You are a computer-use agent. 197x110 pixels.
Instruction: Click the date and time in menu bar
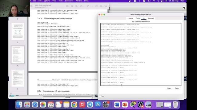(x=176, y=1)
